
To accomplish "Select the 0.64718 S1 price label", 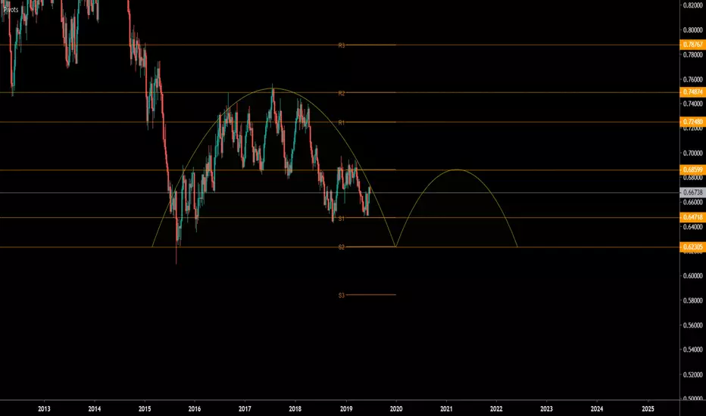I will [692, 217].
